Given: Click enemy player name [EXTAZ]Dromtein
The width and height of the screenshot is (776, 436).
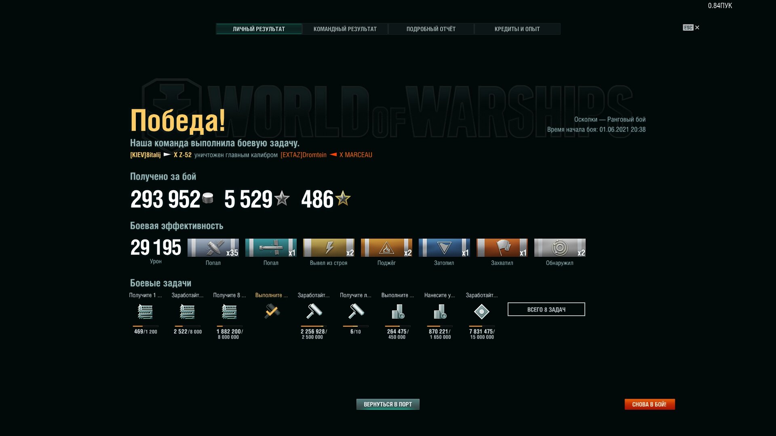Looking at the screenshot, I should (x=304, y=155).
